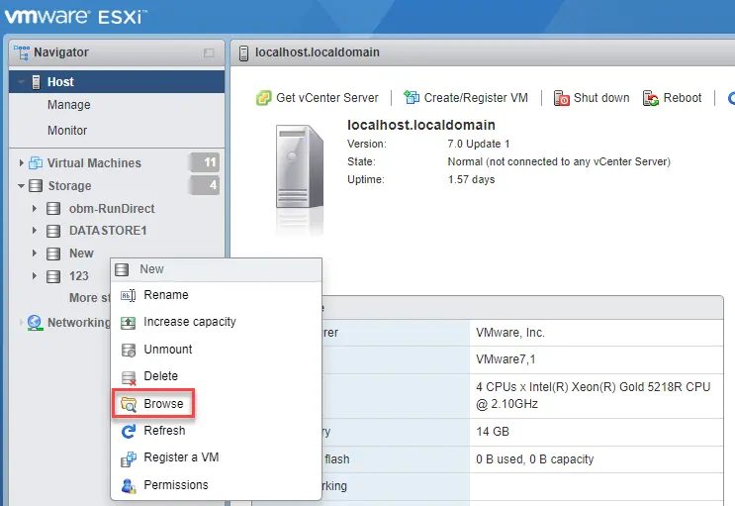This screenshot has height=506, width=735.
Task: Expand the DATASTORE1 datastore node
Action: pos(35,231)
